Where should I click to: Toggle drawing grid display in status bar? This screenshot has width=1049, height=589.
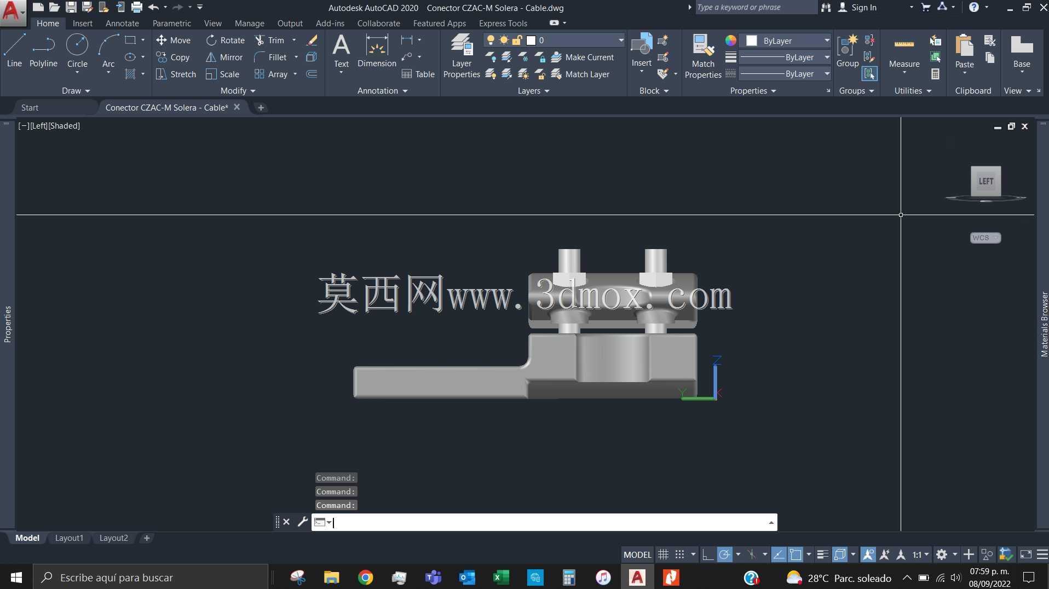coord(663,555)
